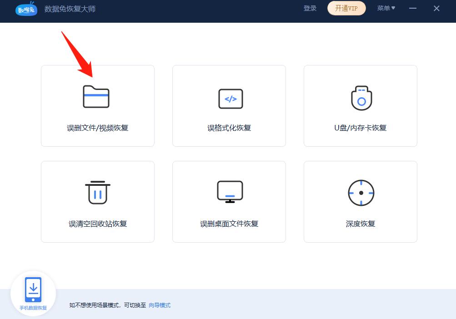Click the 数据兔 rabbit logo

(x=26, y=9)
